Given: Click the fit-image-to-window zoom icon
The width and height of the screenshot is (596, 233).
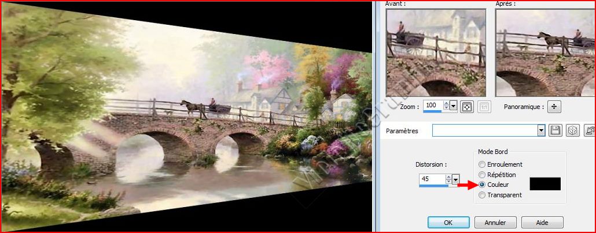Looking at the screenshot, I should pyautogui.click(x=466, y=107).
